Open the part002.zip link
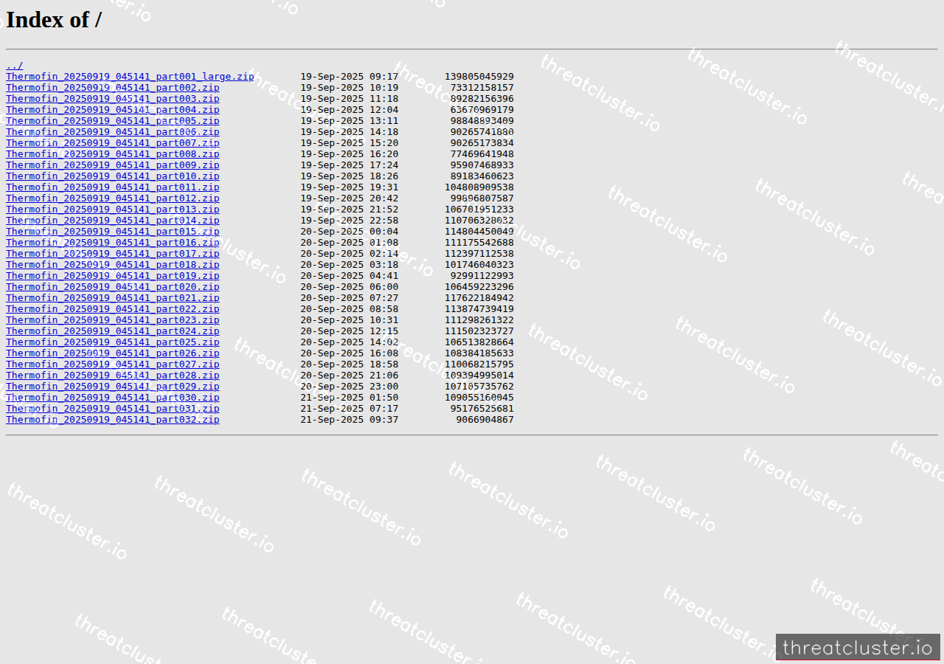Screen dimensions: 944x664 coord(113,88)
